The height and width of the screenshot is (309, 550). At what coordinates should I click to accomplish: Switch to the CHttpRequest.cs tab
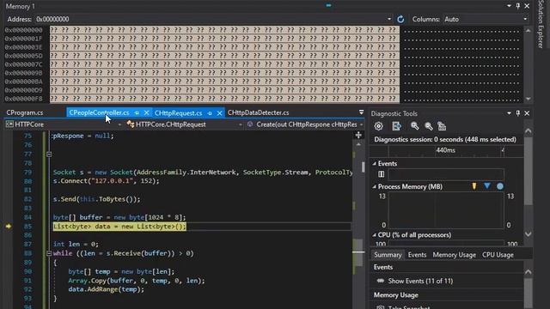click(178, 112)
